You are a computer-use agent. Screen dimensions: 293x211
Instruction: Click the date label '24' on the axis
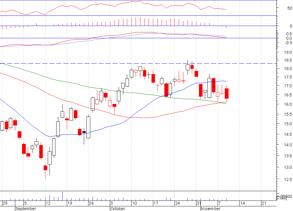click(x=178, y=203)
